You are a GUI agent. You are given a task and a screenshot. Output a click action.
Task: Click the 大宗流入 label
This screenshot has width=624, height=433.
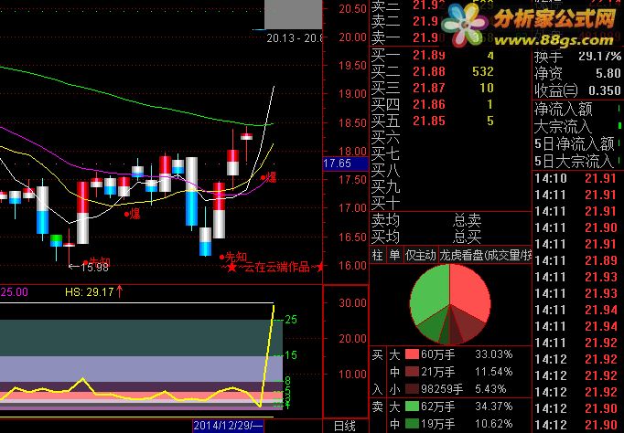tap(563, 126)
